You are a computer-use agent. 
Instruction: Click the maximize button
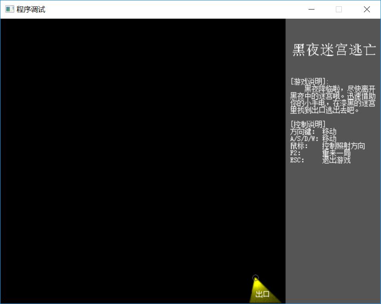click(339, 9)
